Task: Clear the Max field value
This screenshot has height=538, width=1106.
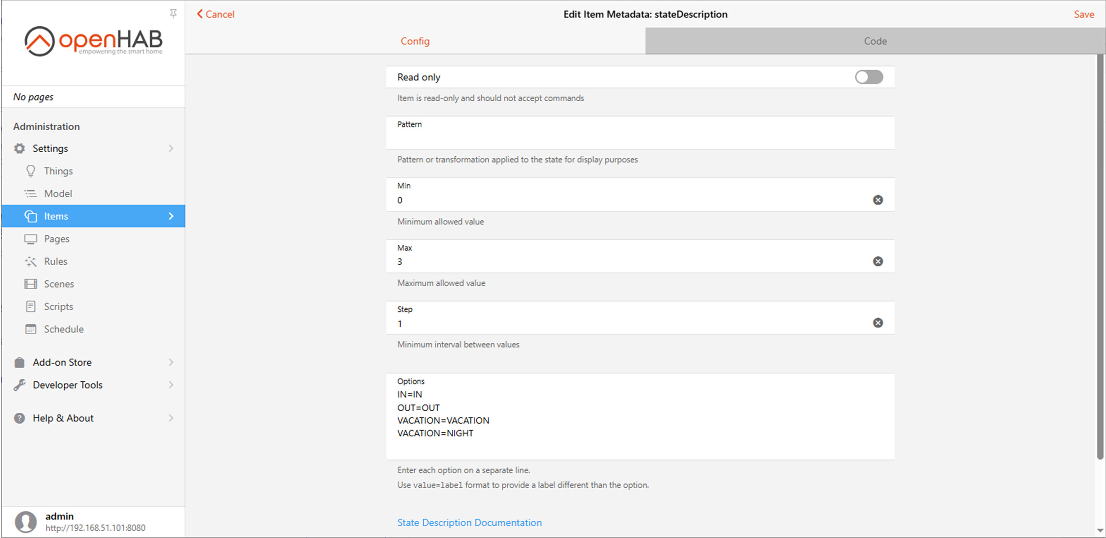Action: (878, 261)
